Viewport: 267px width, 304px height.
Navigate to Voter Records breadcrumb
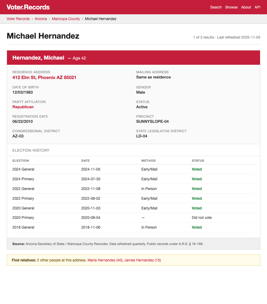[18, 19]
